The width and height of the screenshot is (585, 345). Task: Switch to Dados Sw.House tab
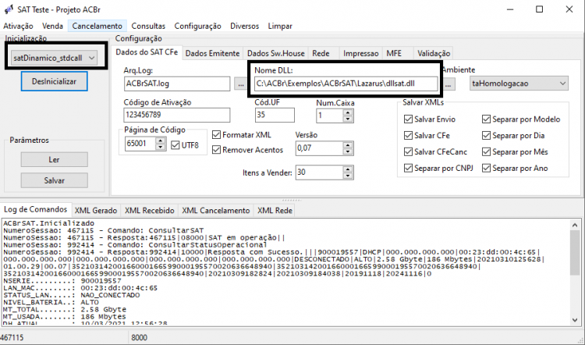click(x=275, y=53)
